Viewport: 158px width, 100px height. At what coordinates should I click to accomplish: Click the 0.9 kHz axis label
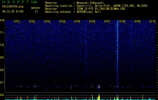tap(2, 57)
